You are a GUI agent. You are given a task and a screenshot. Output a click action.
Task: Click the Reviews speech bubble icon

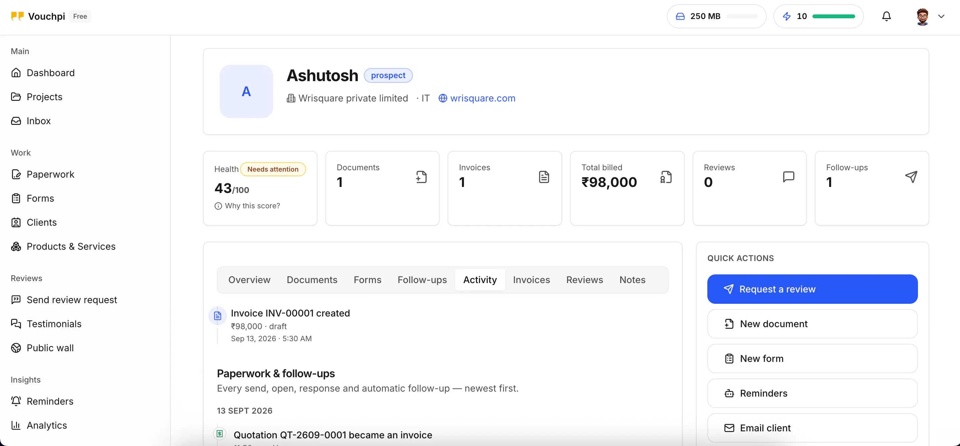pyautogui.click(x=788, y=177)
